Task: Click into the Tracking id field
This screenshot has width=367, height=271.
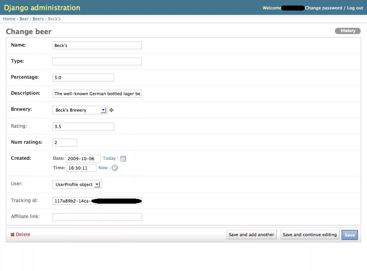Action: pyautogui.click(x=97, y=201)
